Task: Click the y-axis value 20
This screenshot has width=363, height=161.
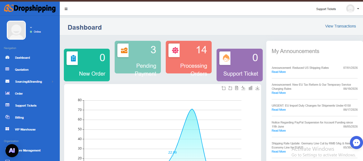Action: pos(80,158)
